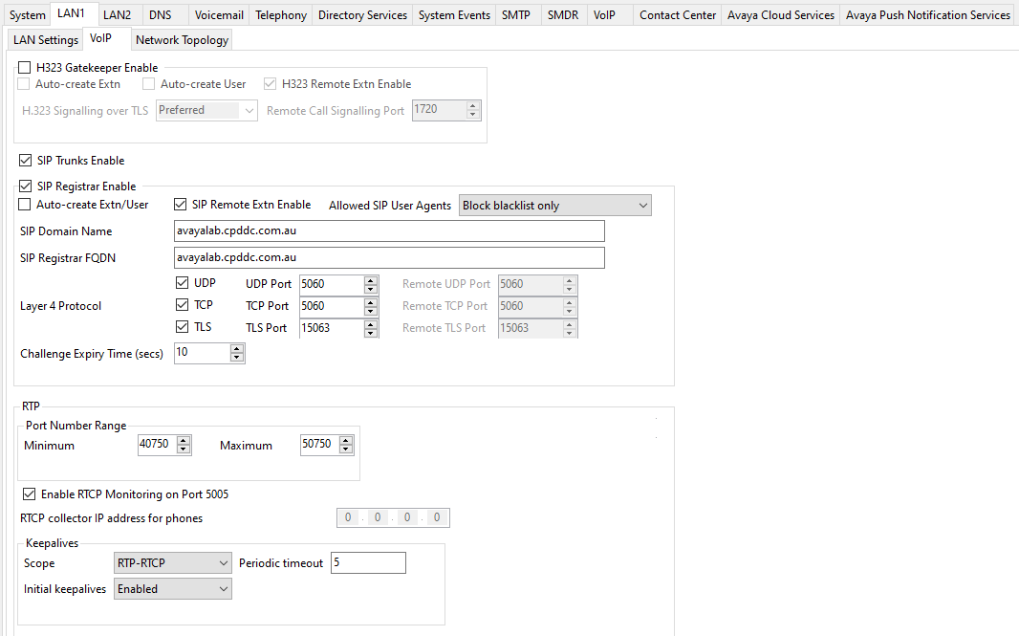Click the RTCP collector IP first octet
This screenshot has width=1019, height=636.
(x=348, y=517)
